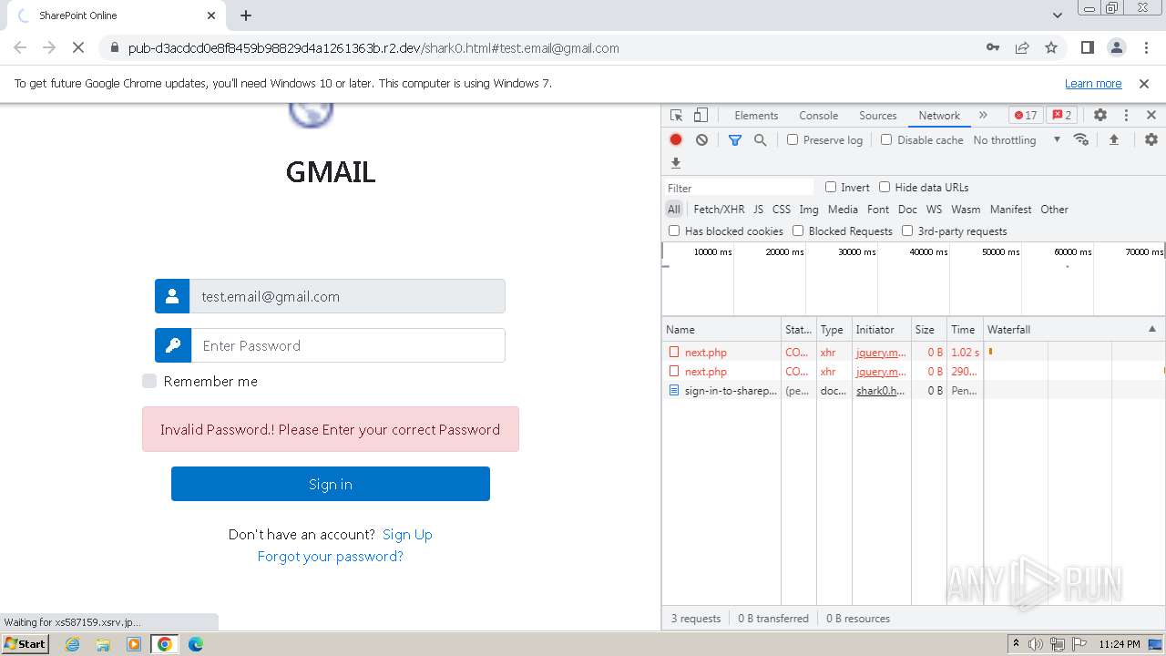The image size is (1166, 656).
Task: Import HAR file upload icon
Action: click(x=1113, y=140)
